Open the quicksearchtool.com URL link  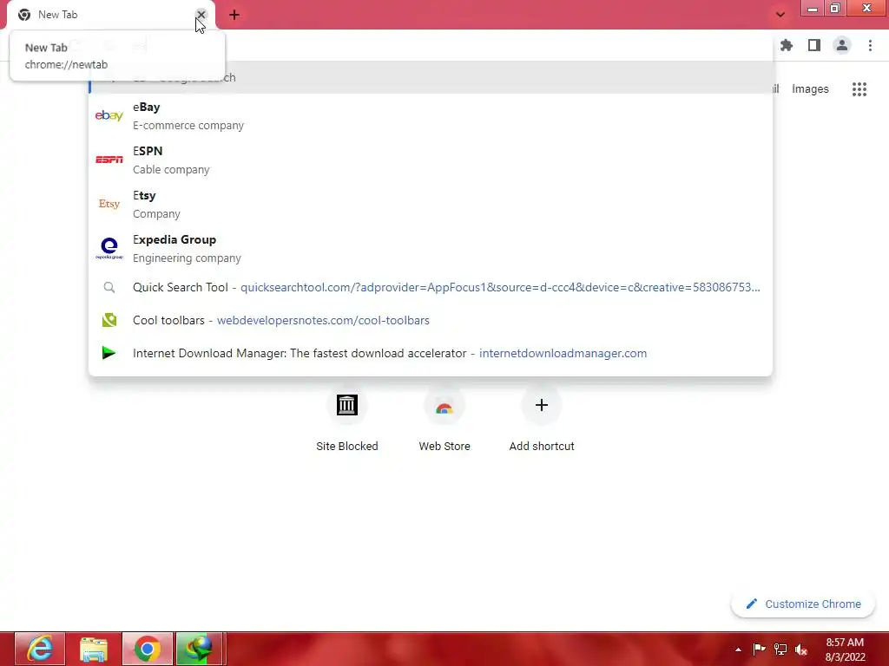500,287
